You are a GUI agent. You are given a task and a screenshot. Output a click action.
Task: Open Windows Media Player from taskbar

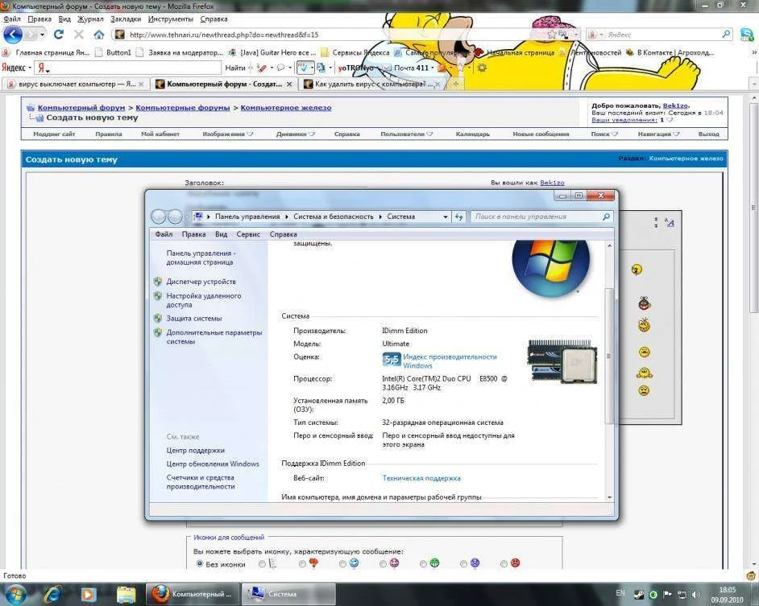(89, 594)
